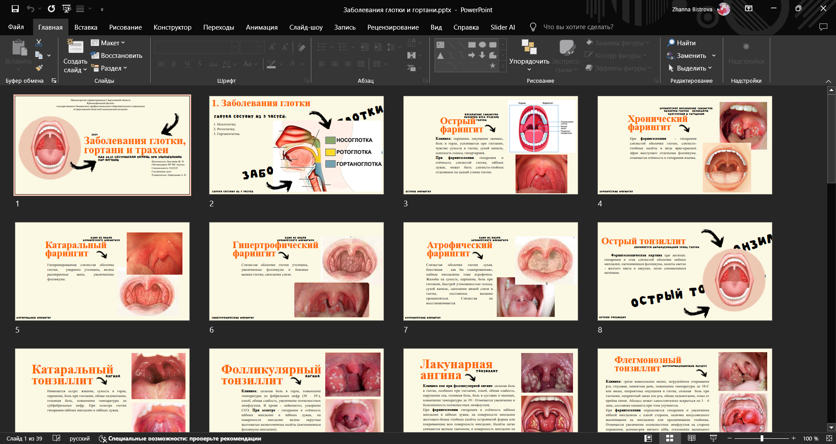This screenshot has height=444, width=836.
Task: Open Customize Quick Access Toolbar dropdown
Action: pos(102,9)
